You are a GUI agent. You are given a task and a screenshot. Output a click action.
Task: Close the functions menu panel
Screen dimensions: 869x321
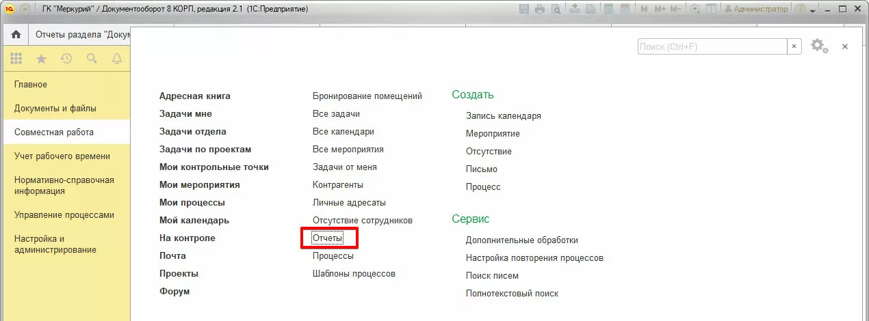coord(845,46)
